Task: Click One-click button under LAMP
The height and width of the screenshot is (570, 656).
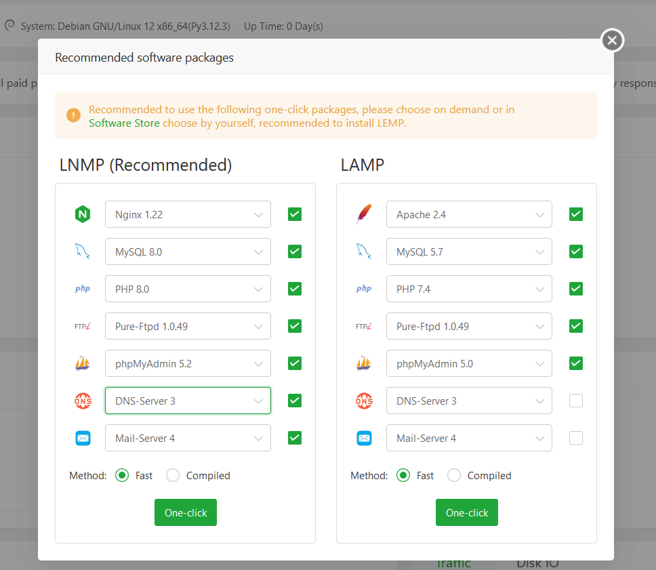Action: point(467,512)
